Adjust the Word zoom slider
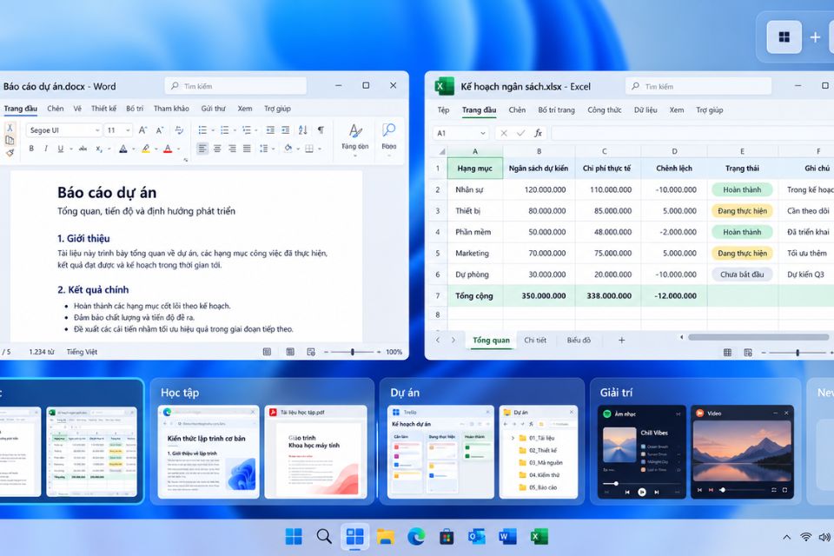834x556 pixels. (x=353, y=352)
